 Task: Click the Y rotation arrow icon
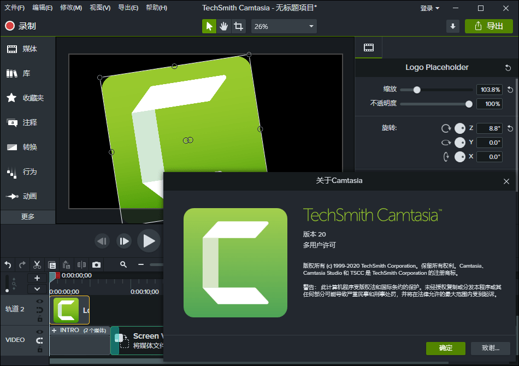pos(446,143)
